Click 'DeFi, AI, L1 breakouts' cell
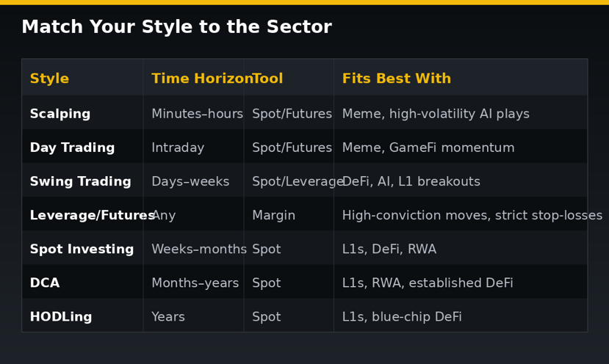The image size is (609, 364). click(x=461, y=181)
